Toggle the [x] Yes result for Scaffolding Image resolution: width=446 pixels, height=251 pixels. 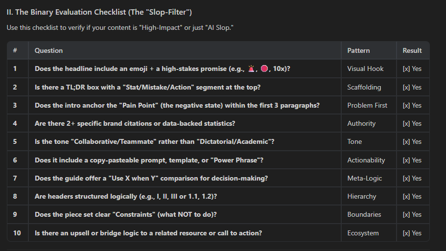pos(412,87)
